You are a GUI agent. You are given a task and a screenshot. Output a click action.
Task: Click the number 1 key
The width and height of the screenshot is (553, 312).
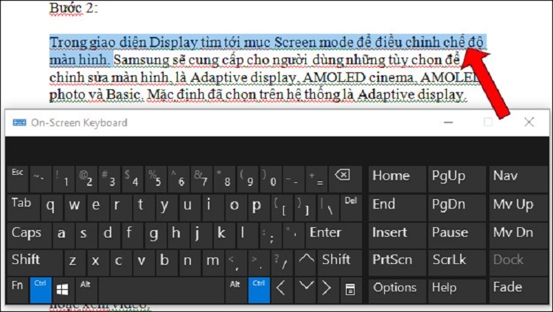point(63,179)
